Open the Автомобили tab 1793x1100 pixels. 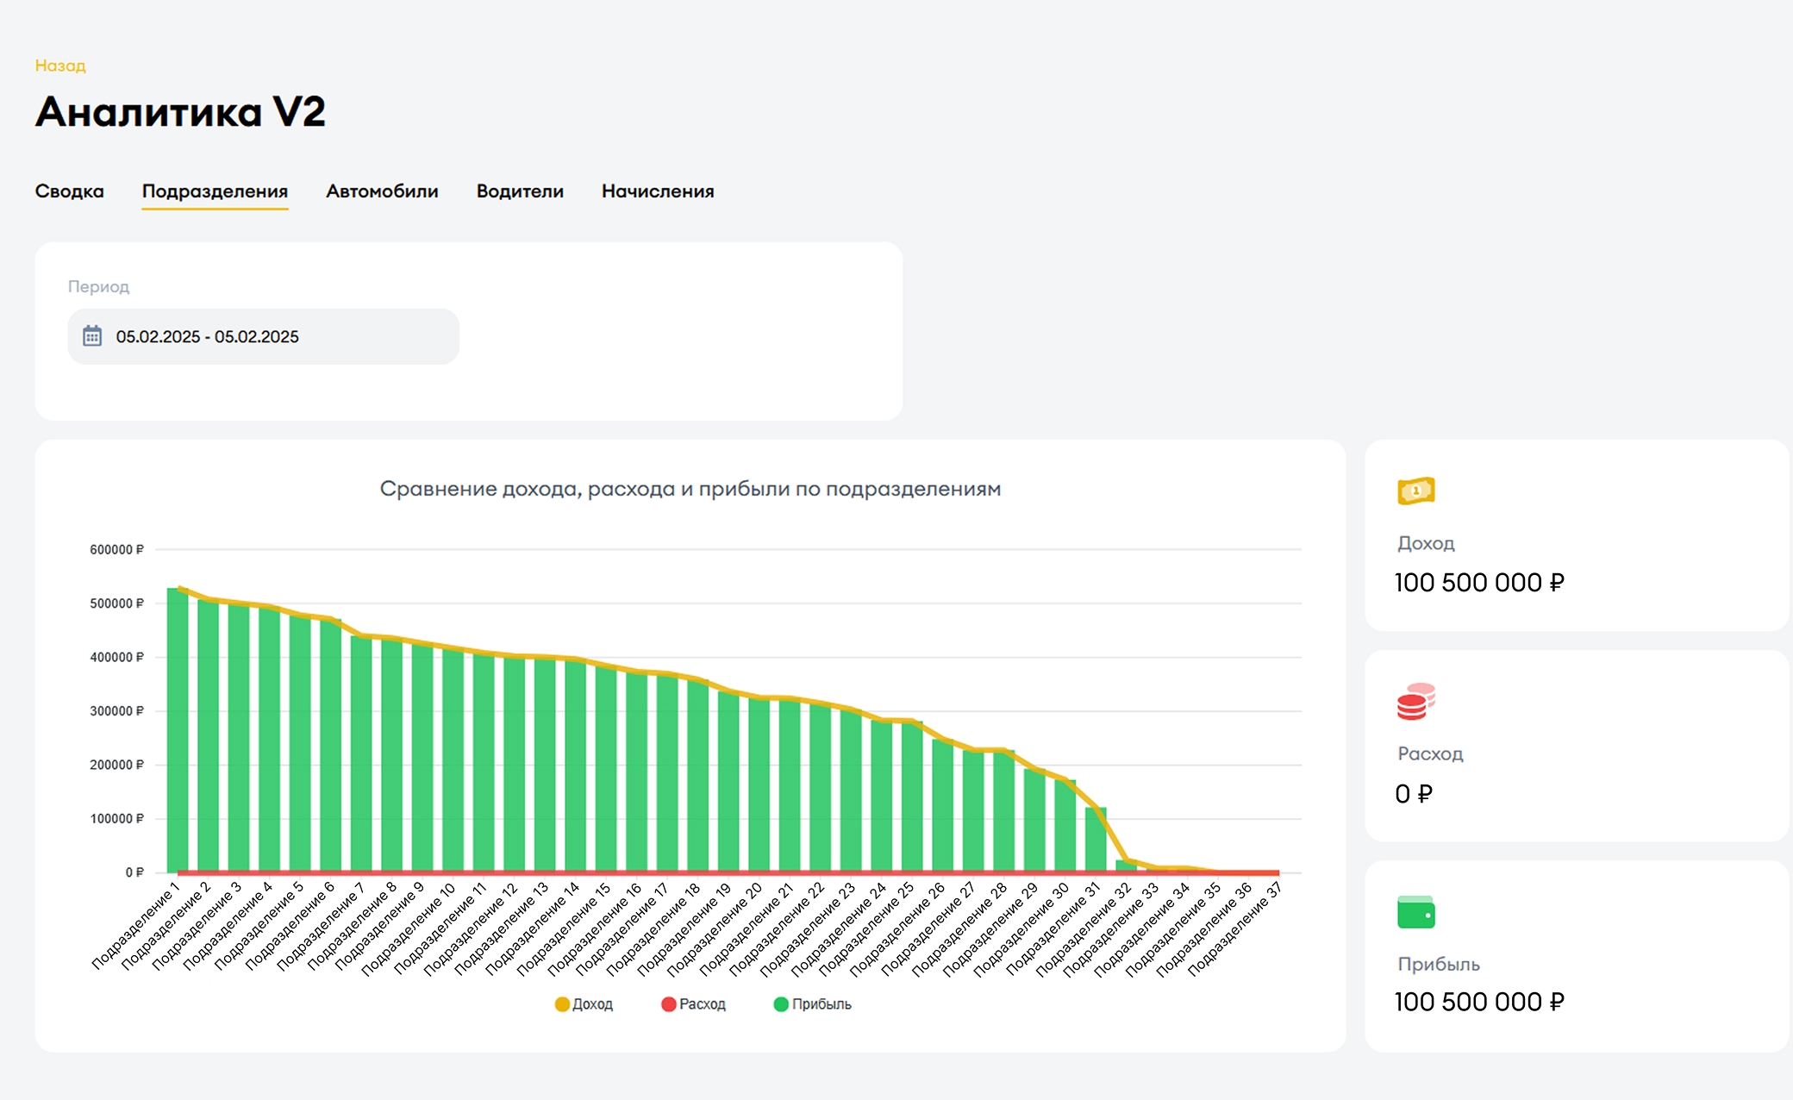382,191
